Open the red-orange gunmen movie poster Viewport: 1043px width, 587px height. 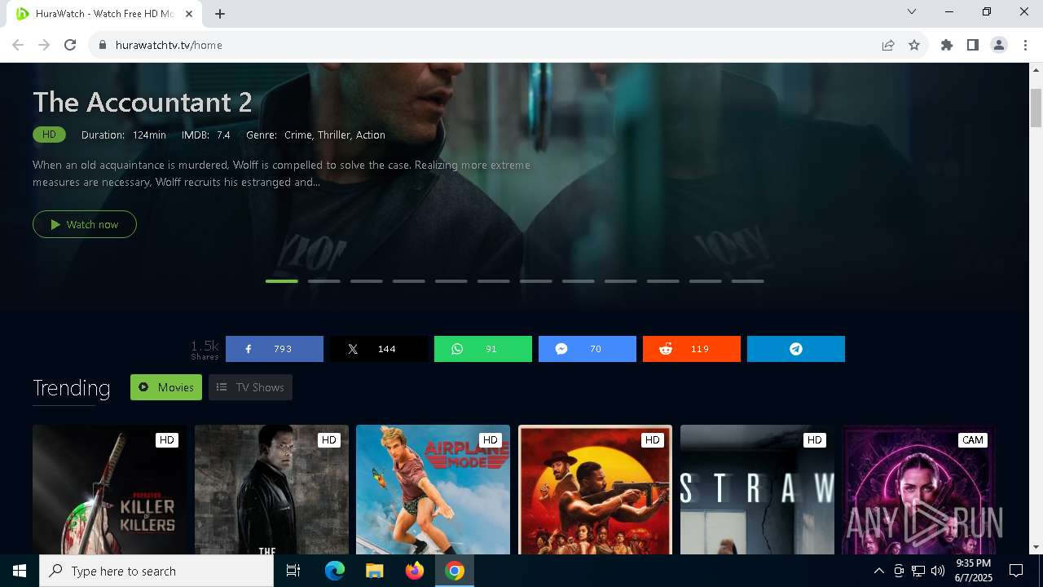click(x=595, y=489)
